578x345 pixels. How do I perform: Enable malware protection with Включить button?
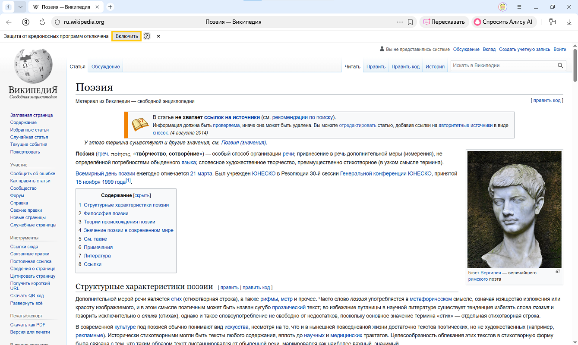click(126, 36)
